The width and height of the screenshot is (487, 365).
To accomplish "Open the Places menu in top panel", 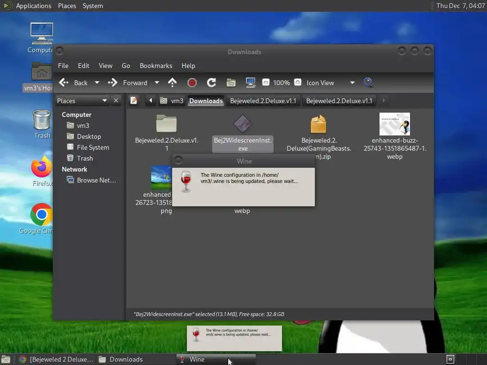I will [x=67, y=6].
